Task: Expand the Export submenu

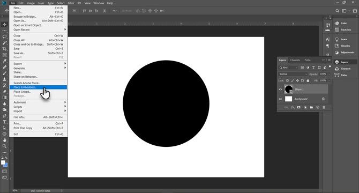Action: point(38,64)
